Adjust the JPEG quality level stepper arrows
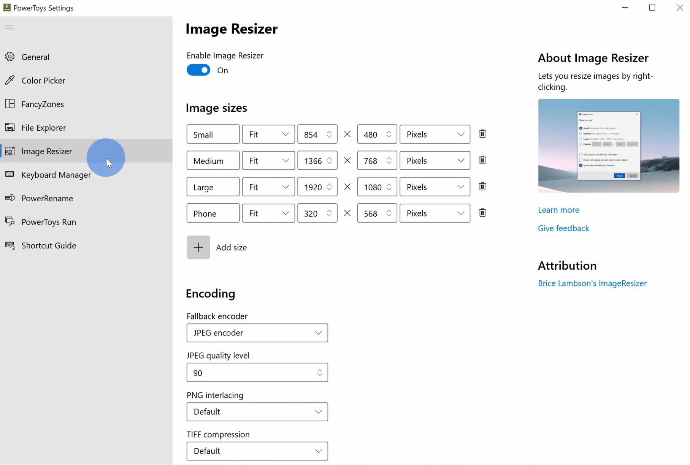 coord(320,373)
